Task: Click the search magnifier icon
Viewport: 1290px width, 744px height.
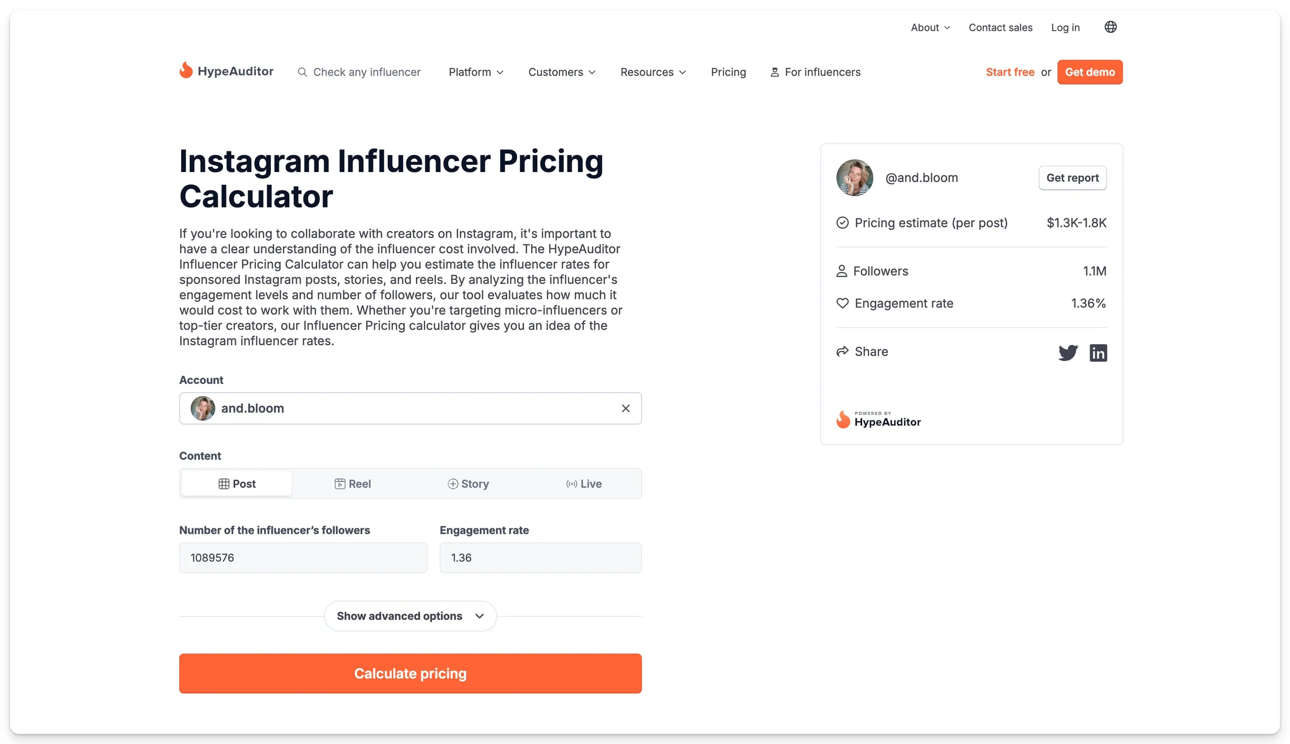Action: pos(303,72)
